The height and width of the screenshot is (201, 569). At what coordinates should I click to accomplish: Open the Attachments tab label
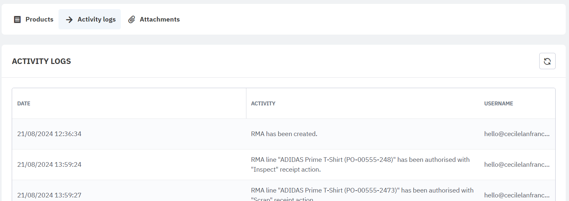pos(159,20)
